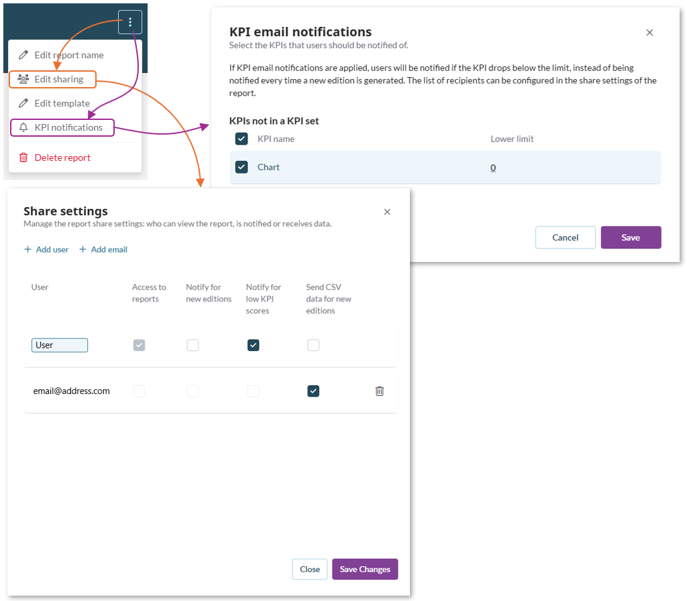Uncheck Notify for low KPI scores for User
Screen dimensions: 687x601
(x=253, y=345)
